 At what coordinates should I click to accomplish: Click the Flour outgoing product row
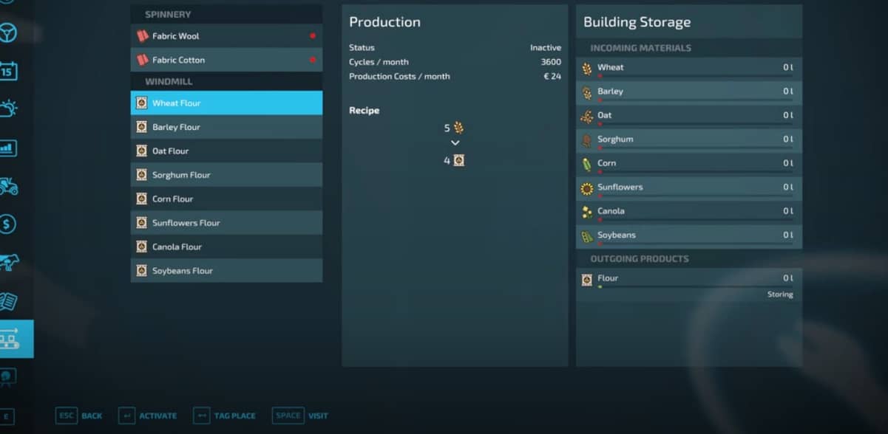coord(688,279)
